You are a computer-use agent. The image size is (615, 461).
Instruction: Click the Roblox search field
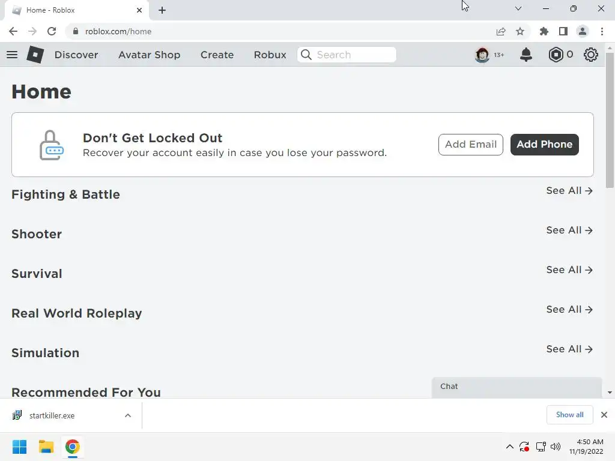pyautogui.click(x=347, y=55)
